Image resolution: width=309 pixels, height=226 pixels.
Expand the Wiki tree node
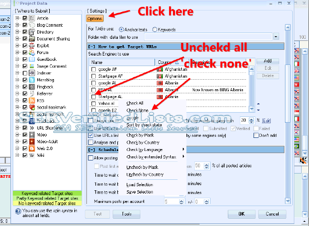pyautogui.click(x=17, y=155)
